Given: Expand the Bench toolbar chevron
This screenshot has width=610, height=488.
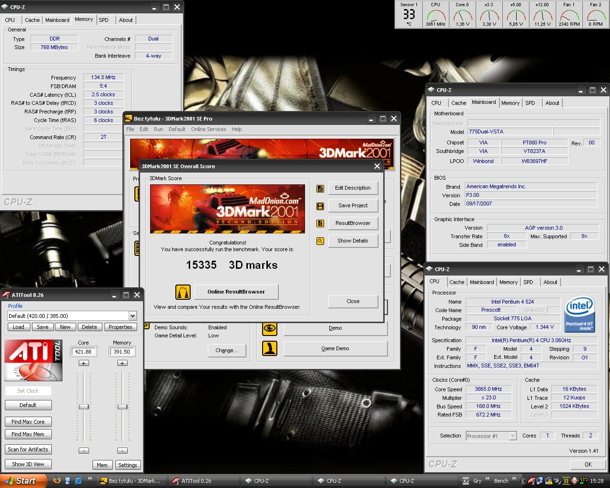Looking at the screenshot, I should click(x=514, y=478).
